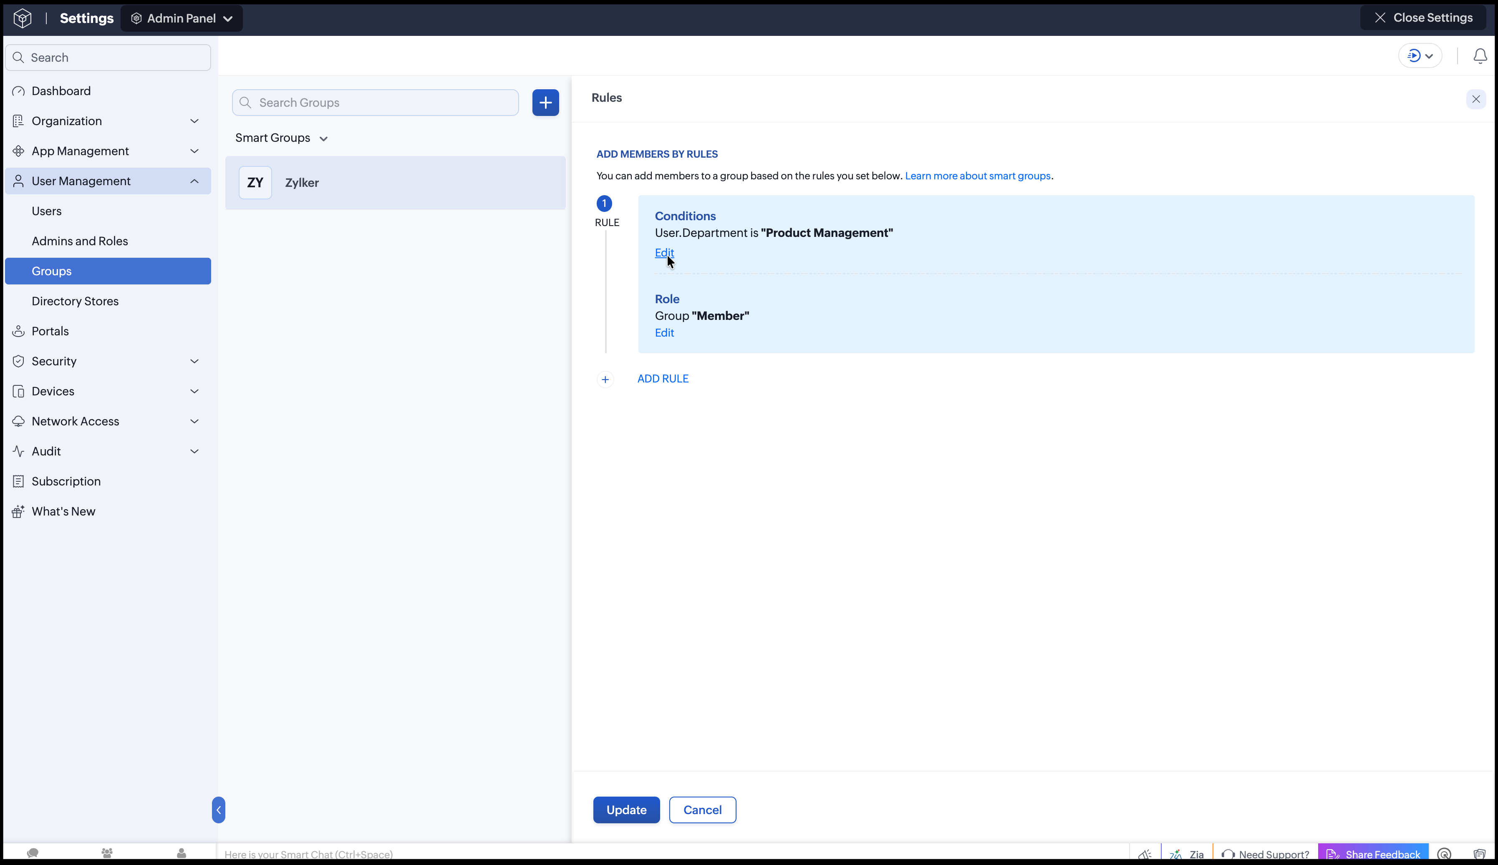
Task: Click the ZY group avatar
Action: point(255,183)
